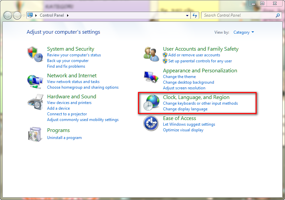The image size is (285, 200).
Task: Click Let Windows suggest settings
Action: point(189,124)
